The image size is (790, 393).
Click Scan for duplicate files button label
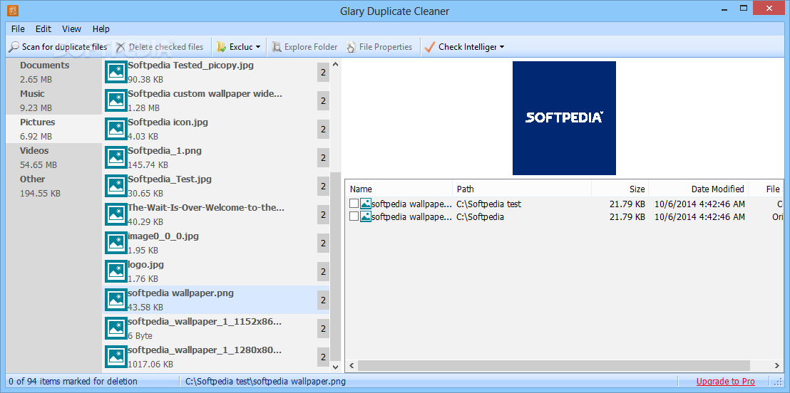[x=64, y=47]
